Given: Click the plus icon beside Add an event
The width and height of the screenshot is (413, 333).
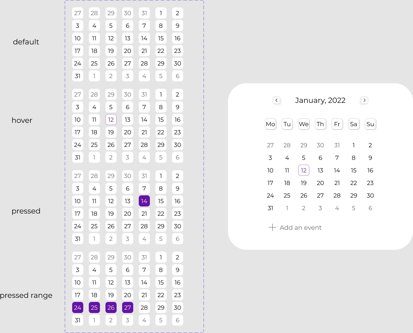Looking at the screenshot, I should click(x=272, y=228).
